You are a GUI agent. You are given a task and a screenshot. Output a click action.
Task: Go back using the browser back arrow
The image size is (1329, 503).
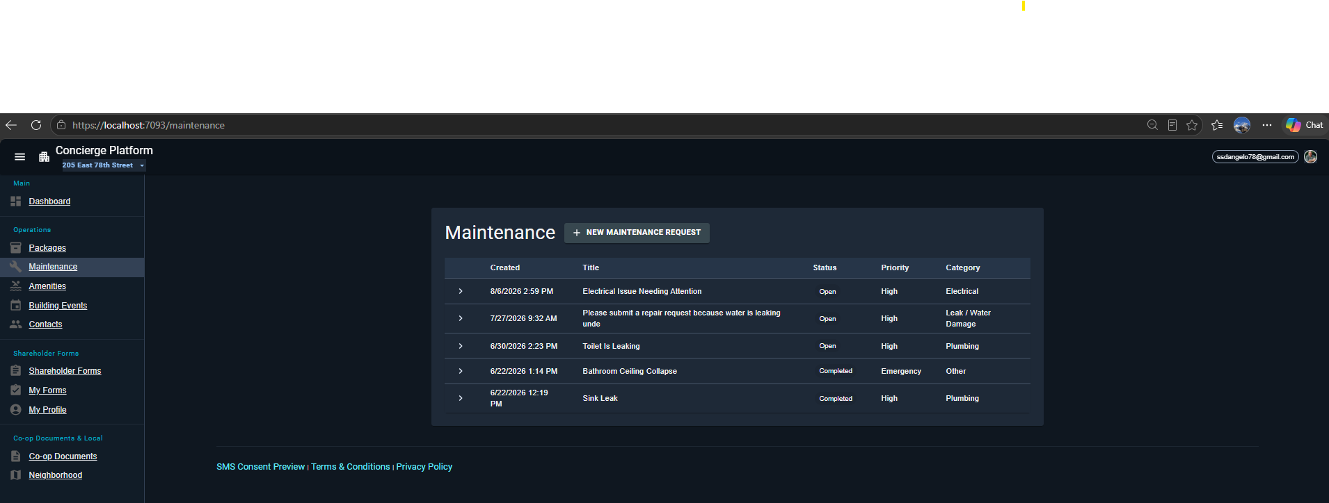pos(11,125)
